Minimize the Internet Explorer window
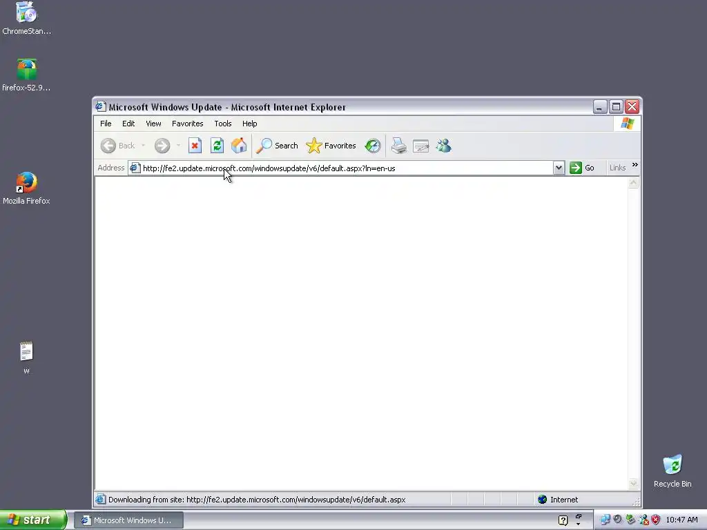The width and height of the screenshot is (707, 530). tap(600, 107)
